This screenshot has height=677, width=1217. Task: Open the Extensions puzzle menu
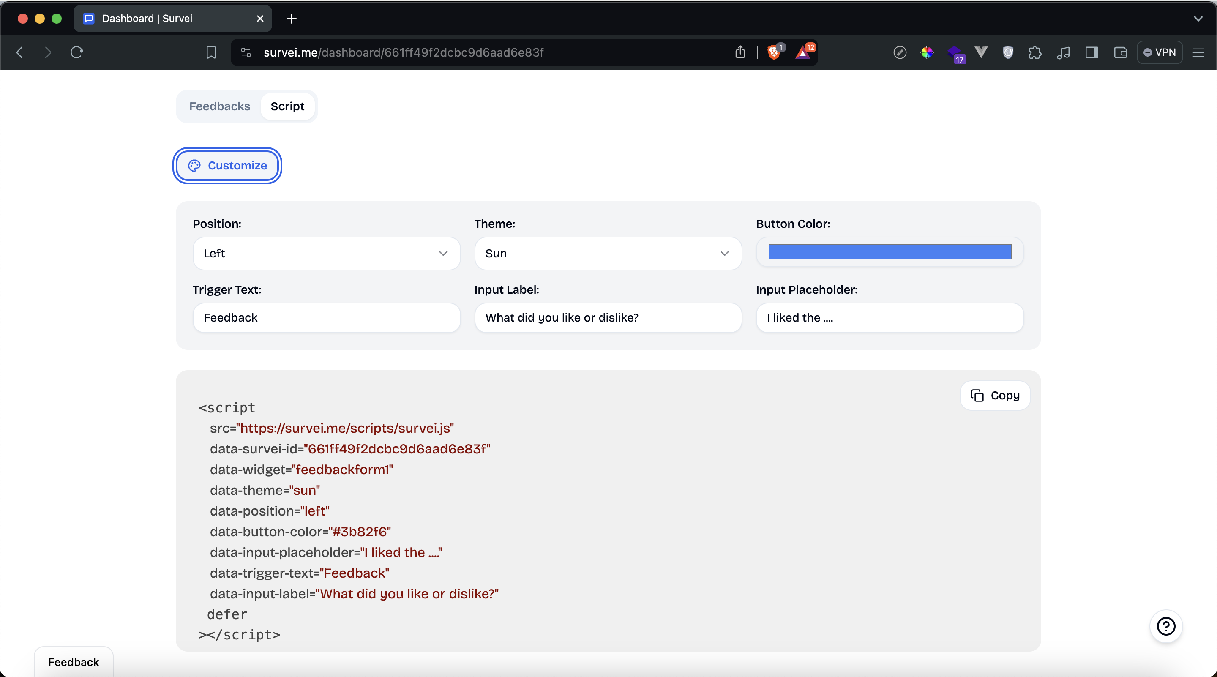point(1034,52)
